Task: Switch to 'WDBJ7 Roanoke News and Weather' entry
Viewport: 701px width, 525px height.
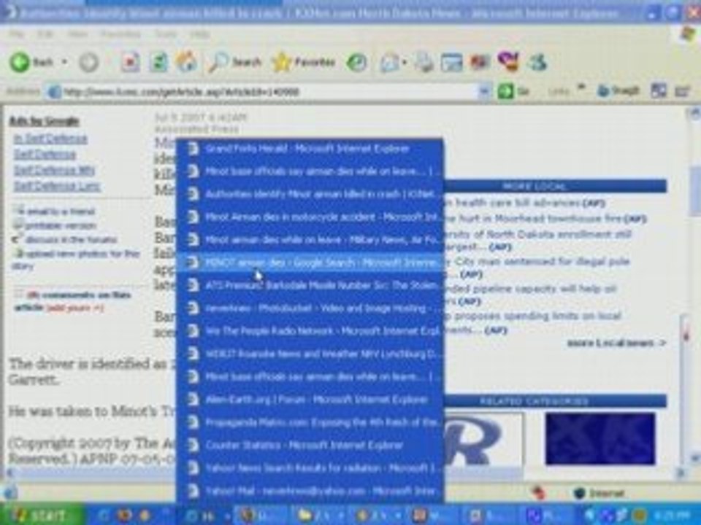Action: coord(310,354)
